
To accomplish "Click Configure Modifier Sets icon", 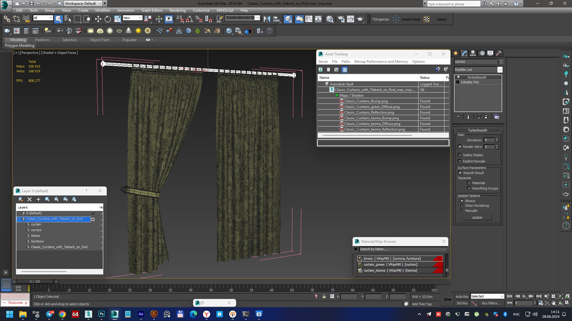I will point(497,117).
